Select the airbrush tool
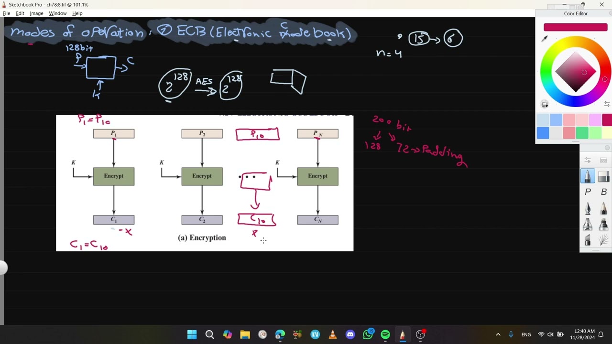 tap(588, 224)
